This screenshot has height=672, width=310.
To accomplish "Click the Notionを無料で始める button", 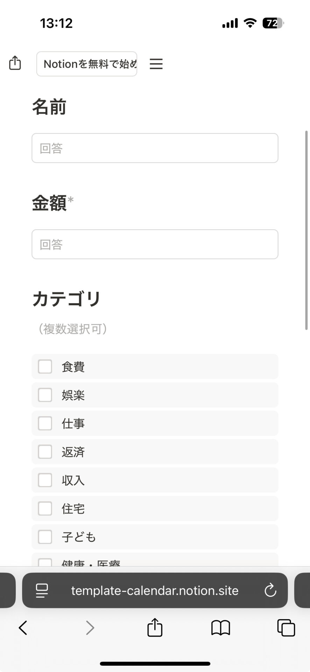I will 87,64.
